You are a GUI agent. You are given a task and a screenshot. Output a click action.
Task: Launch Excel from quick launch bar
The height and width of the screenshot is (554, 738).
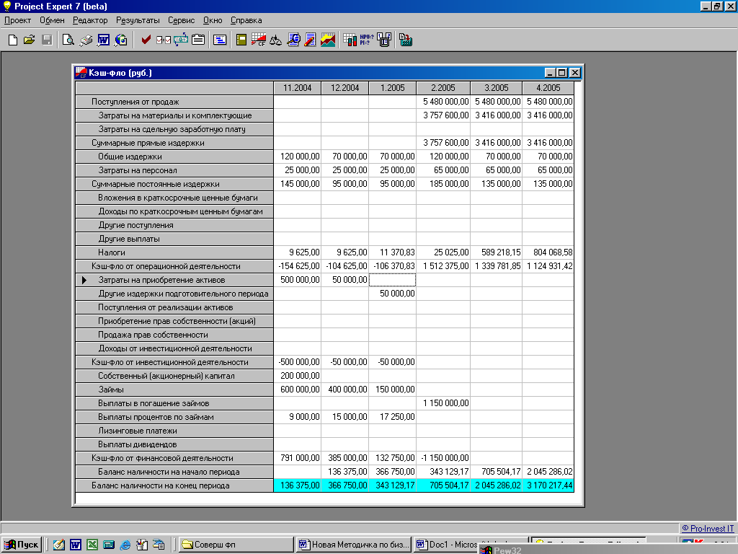pos(92,545)
